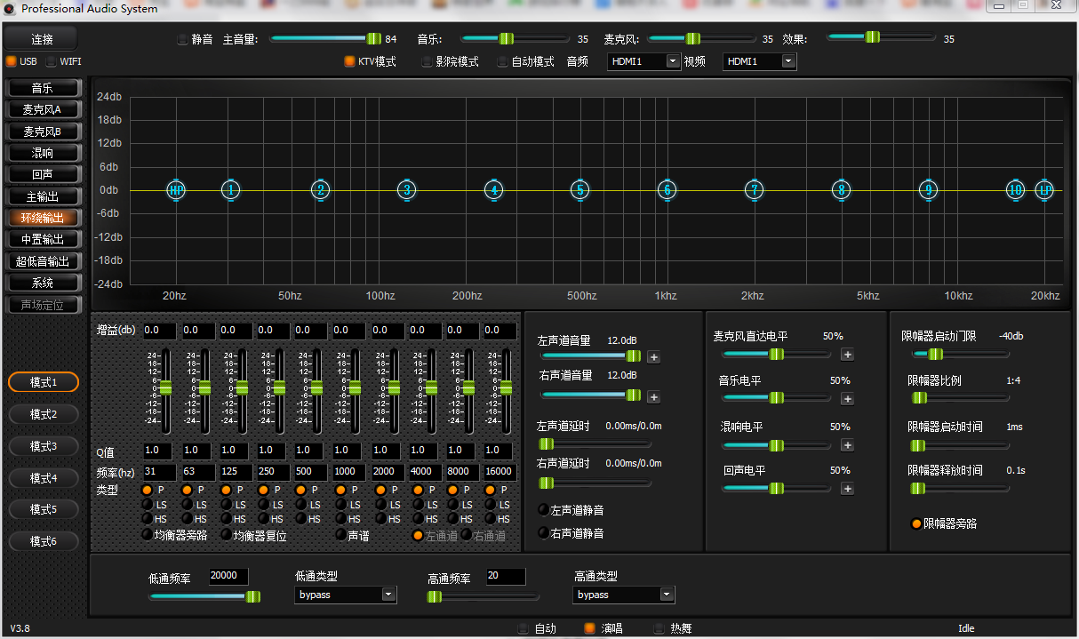Open the 麦克风B section
The height and width of the screenshot is (639, 1079).
43,132
